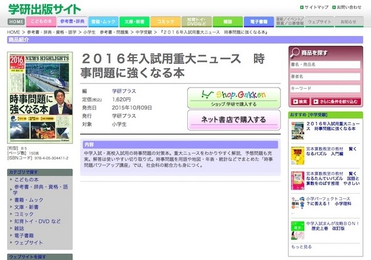The image size is (371, 260).
Task: Focus the 著者名 search field
Action: [325, 77]
